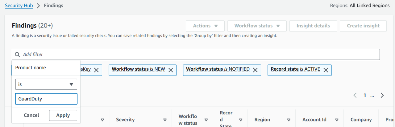Image resolution: width=395 pixels, height=127 pixels.
Task: Sort by Account Id column arrow
Action: (337, 120)
